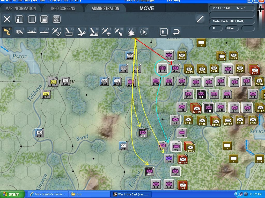Select the yellow HQ 0-41 counter
Viewport: 265px width, 198px height.
tap(46, 94)
